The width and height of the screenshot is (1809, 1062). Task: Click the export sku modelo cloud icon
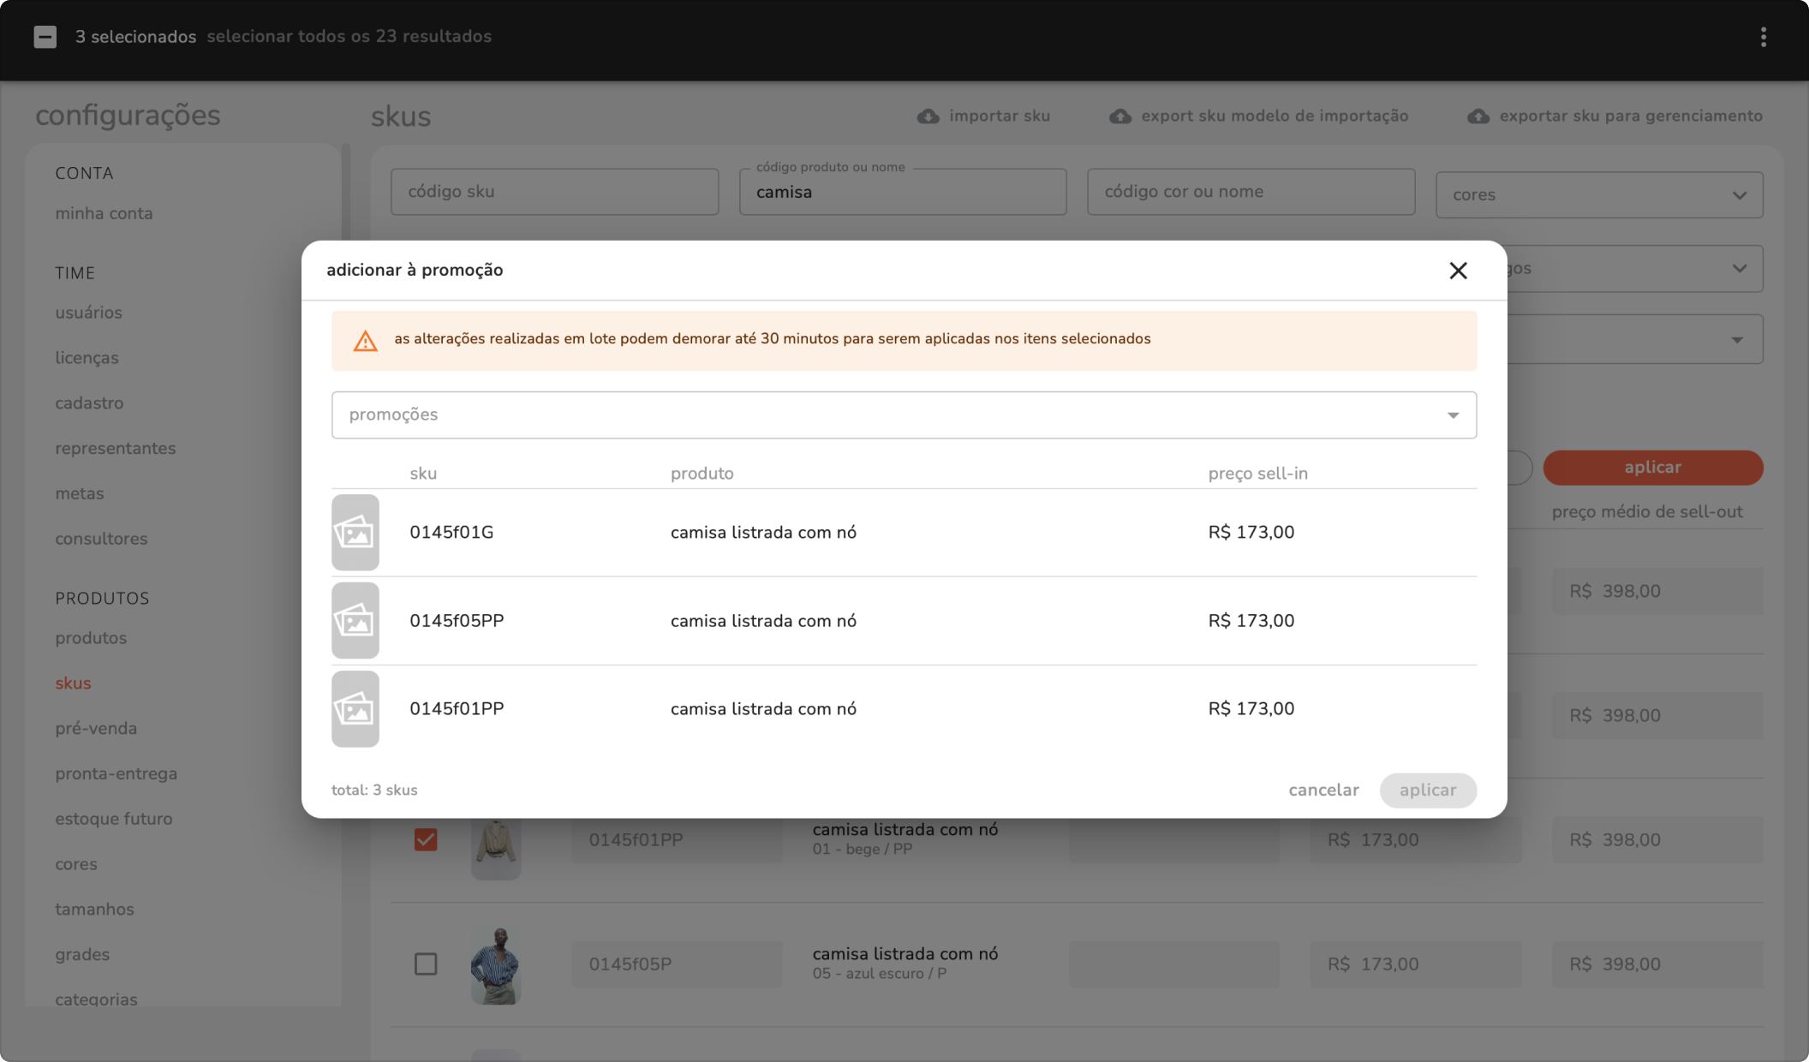(1119, 116)
